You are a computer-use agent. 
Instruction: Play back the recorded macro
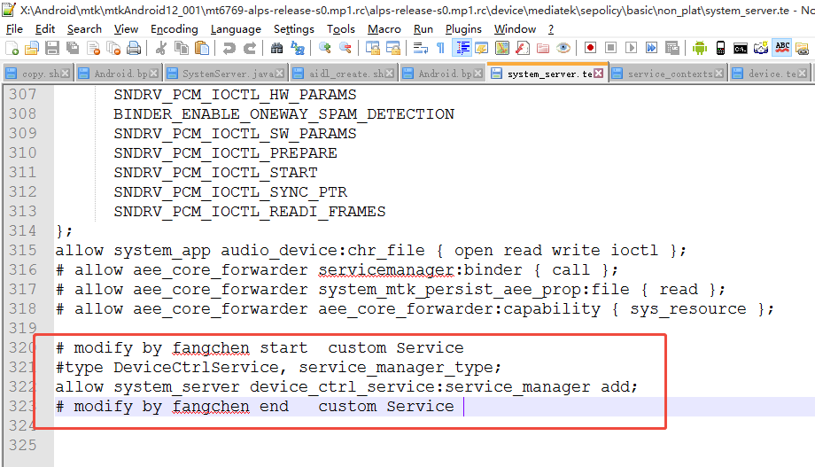tap(631, 49)
